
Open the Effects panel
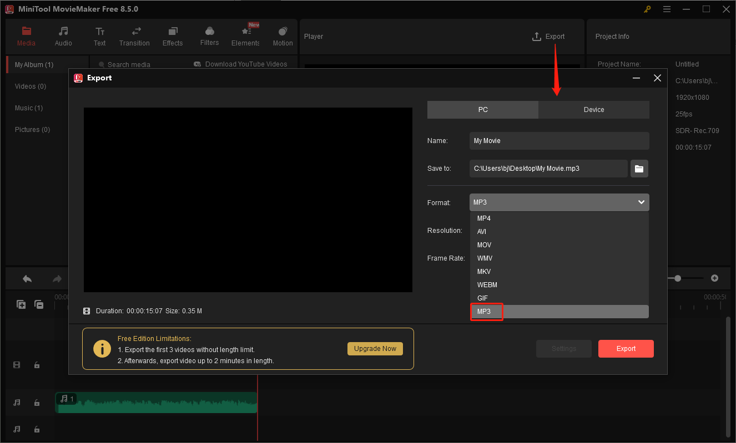(172, 36)
